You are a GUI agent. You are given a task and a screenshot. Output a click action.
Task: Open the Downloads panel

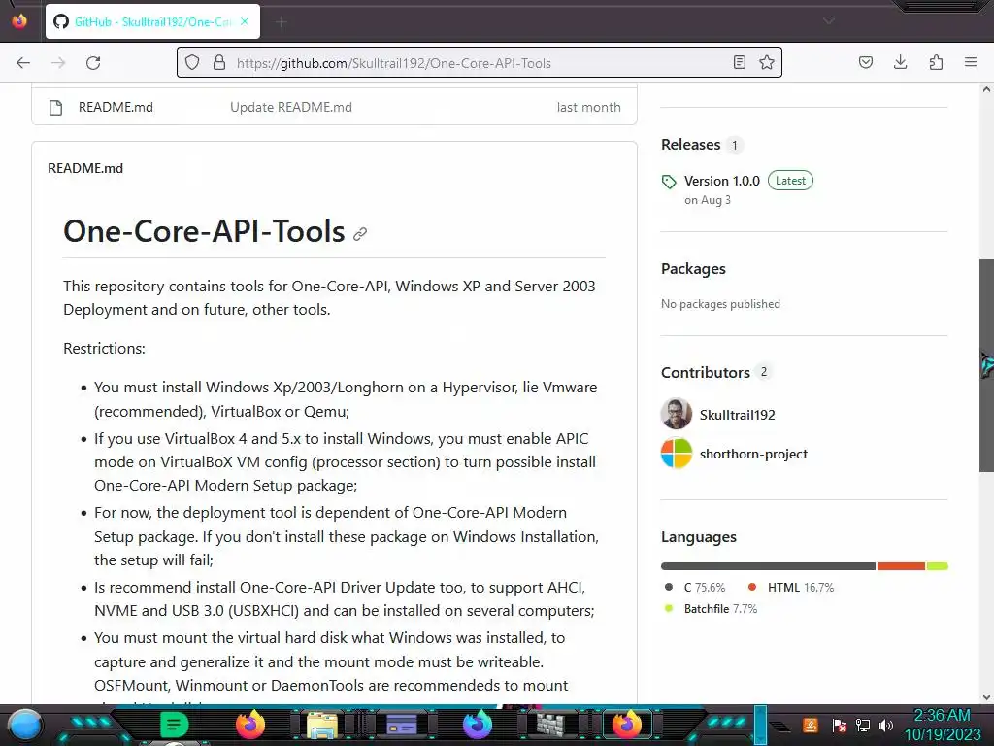point(900,63)
